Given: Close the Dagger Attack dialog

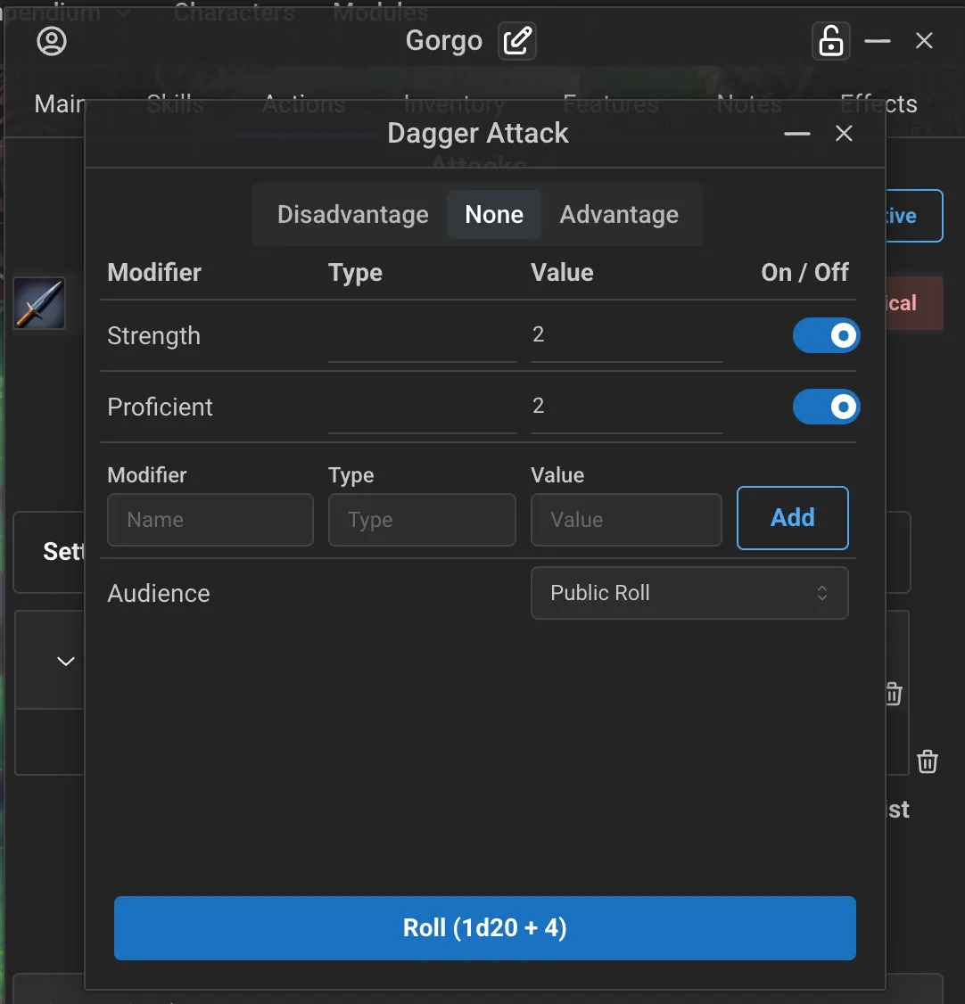Looking at the screenshot, I should (x=844, y=134).
